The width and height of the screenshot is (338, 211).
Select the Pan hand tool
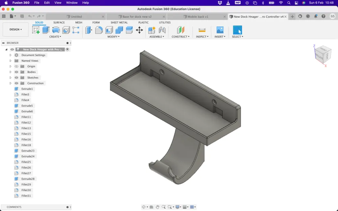[158, 207]
